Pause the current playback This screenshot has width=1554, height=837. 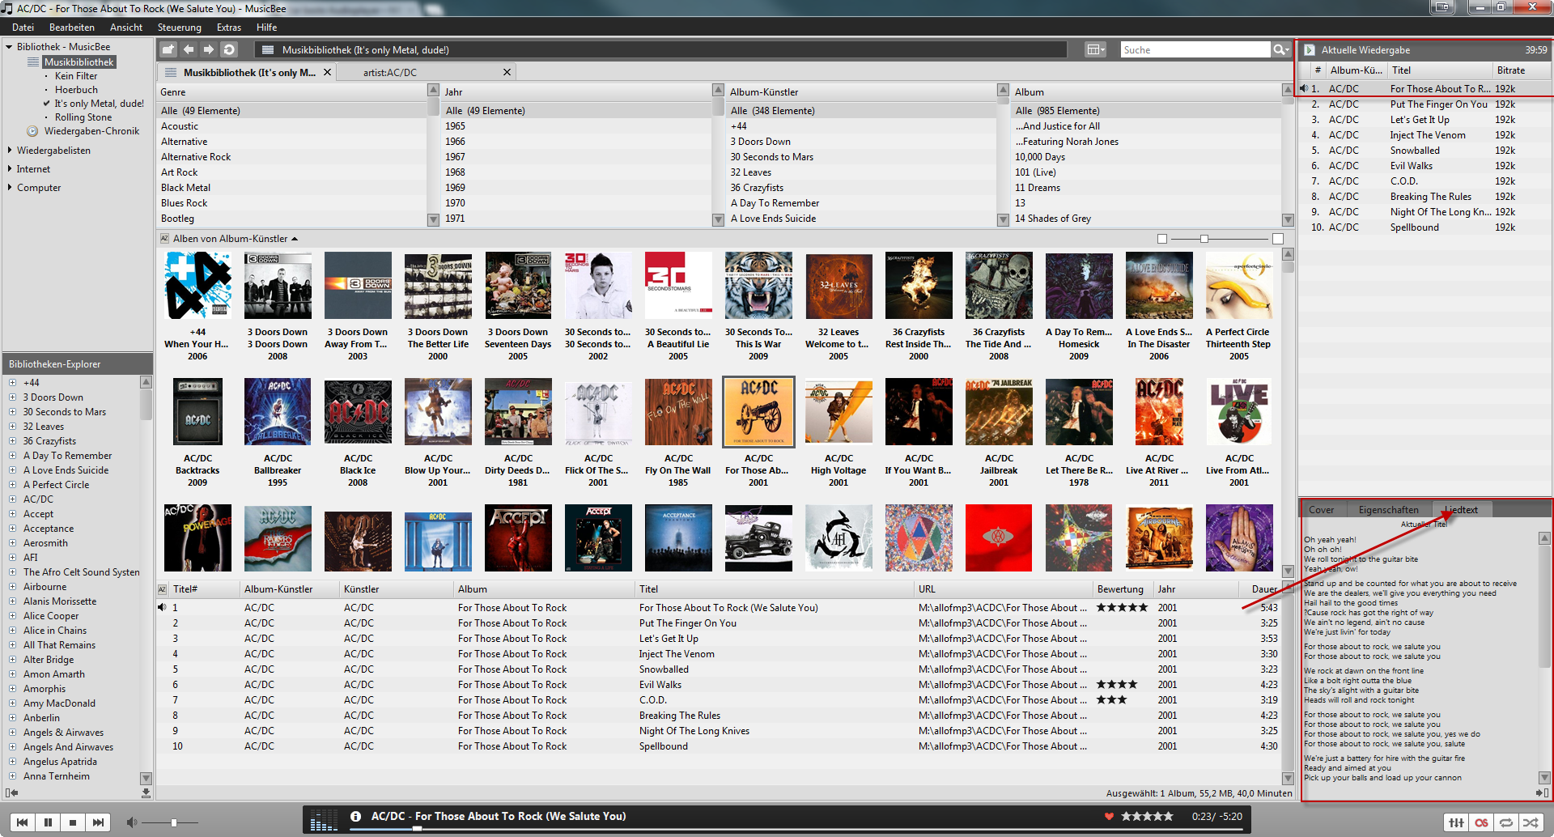click(x=48, y=822)
